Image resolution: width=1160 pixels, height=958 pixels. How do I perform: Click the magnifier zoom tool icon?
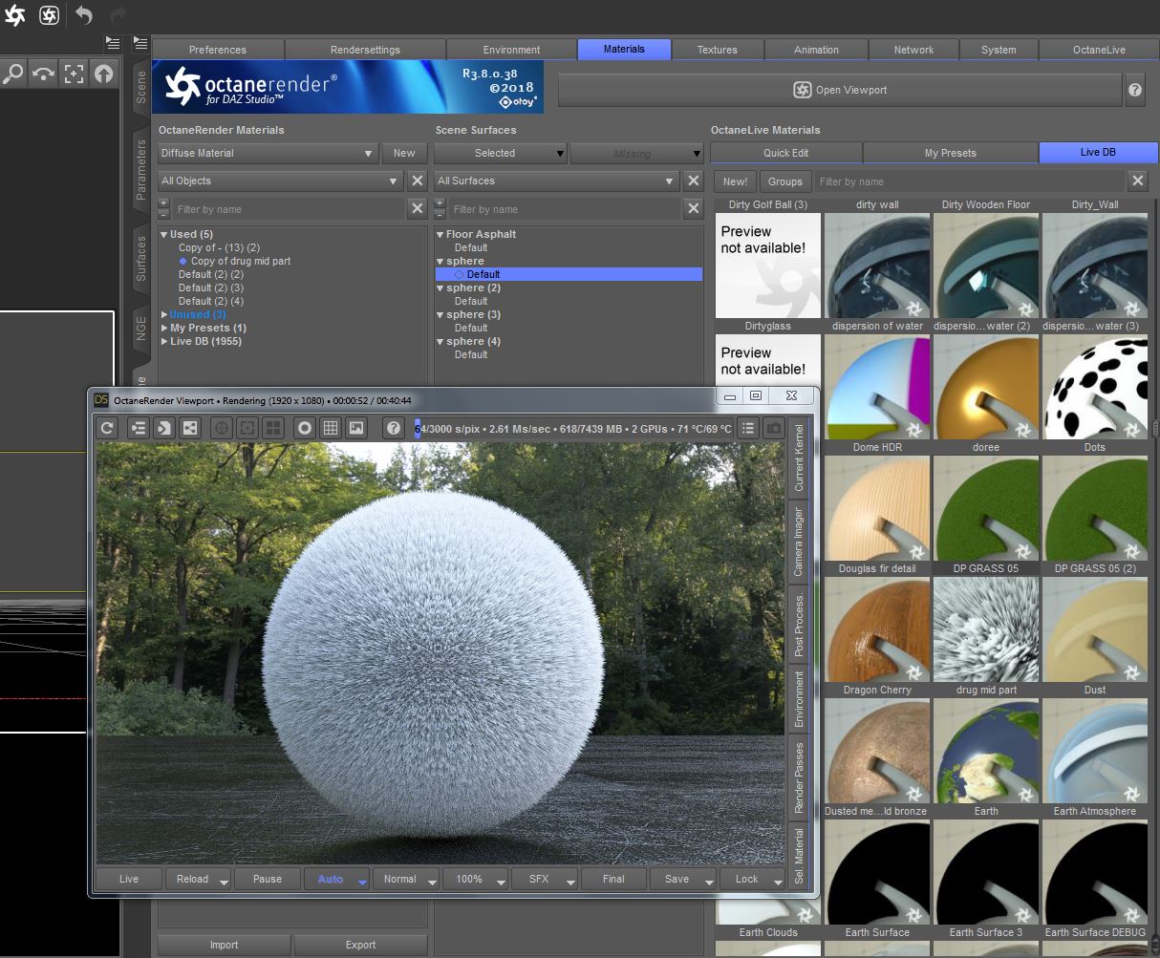tap(13, 74)
